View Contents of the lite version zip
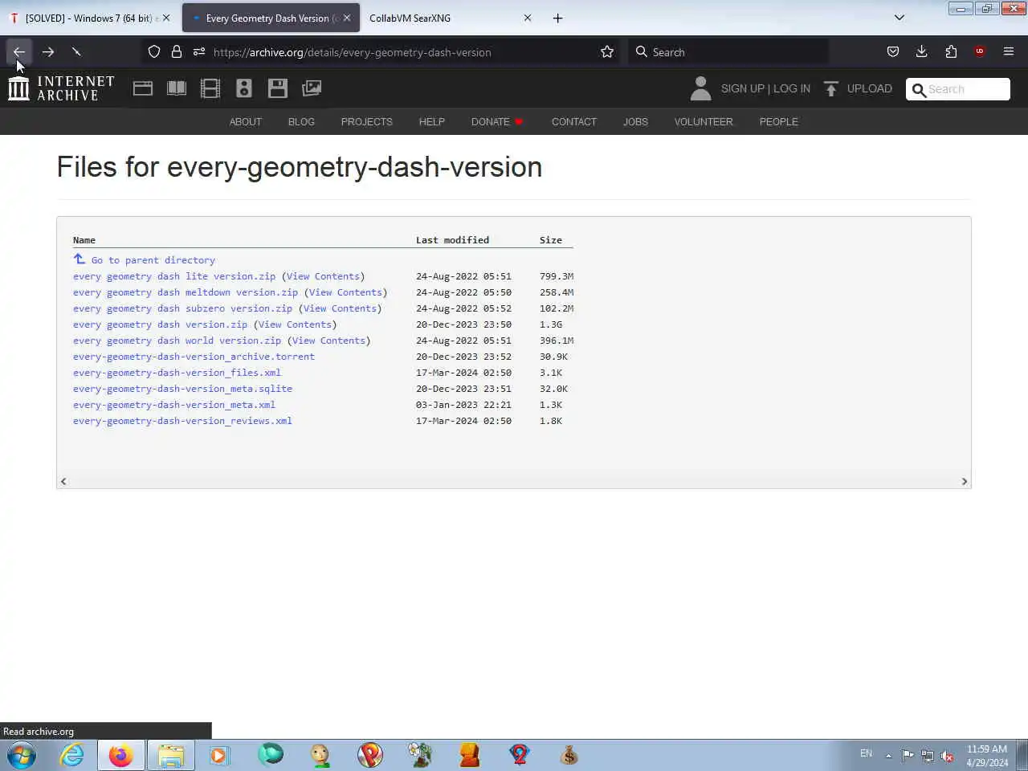The height and width of the screenshot is (771, 1028). click(x=323, y=276)
